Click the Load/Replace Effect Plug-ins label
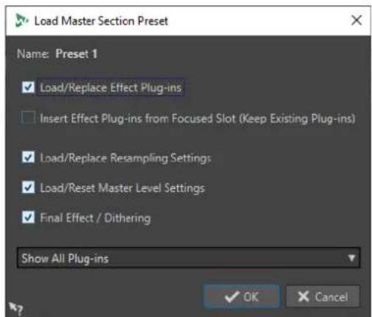 pyautogui.click(x=111, y=88)
